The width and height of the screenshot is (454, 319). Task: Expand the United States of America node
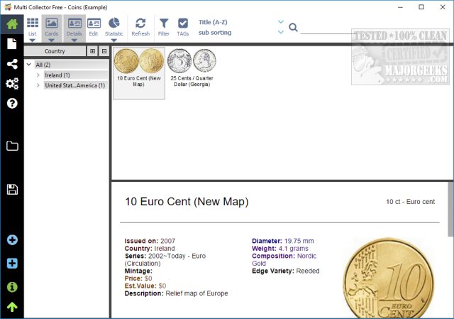pyautogui.click(x=38, y=85)
